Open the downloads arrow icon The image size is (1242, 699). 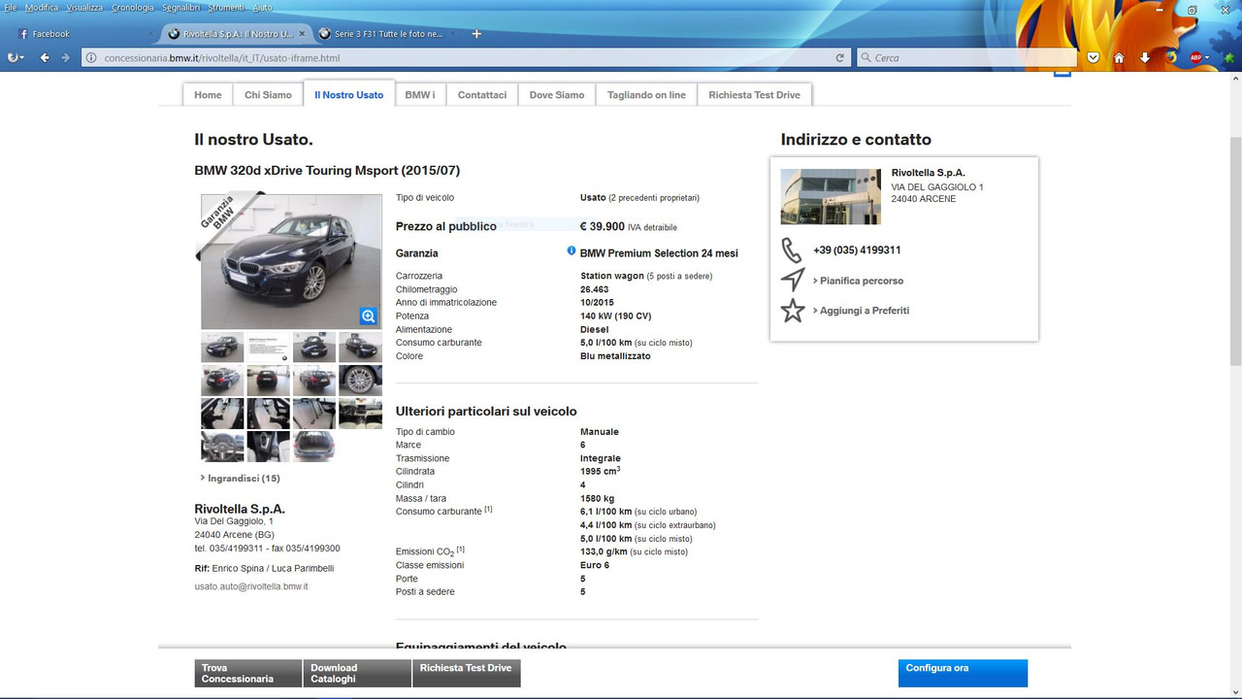click(1145, 58)
